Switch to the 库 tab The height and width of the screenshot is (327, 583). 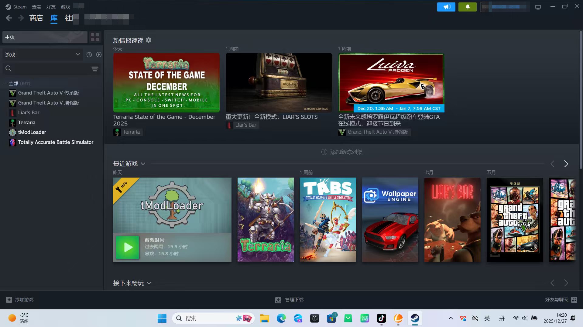pyautogui.click(x=54, y=18)
